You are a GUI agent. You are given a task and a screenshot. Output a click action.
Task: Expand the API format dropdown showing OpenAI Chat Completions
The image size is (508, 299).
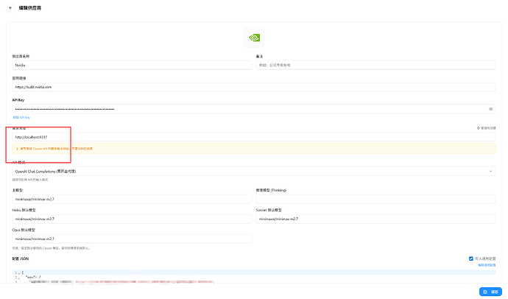point(254,172)
